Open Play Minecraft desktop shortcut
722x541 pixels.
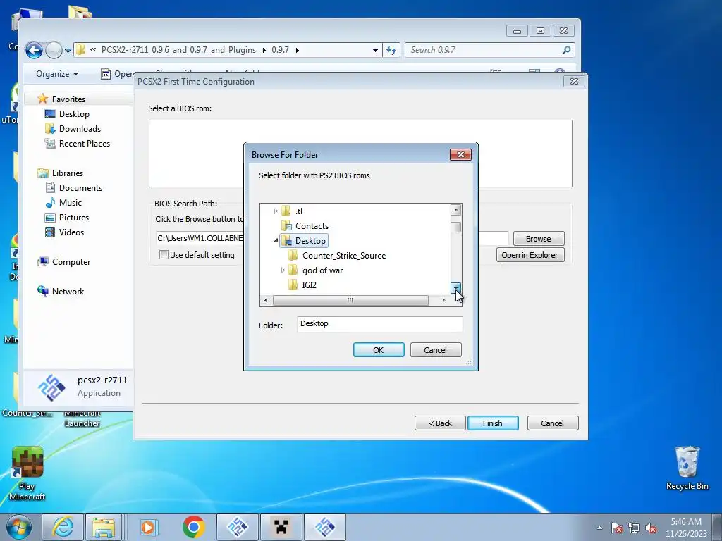(27, 474)
